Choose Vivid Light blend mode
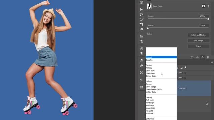 point(161,105)
